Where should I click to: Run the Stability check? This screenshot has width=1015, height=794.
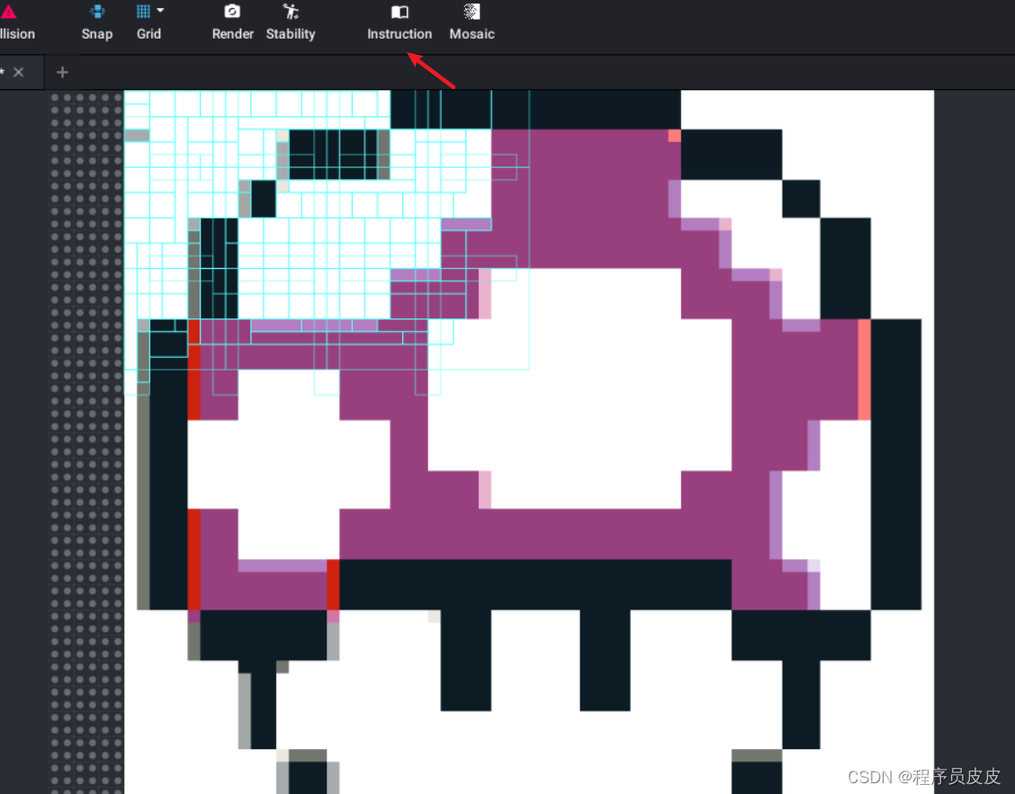291,22
